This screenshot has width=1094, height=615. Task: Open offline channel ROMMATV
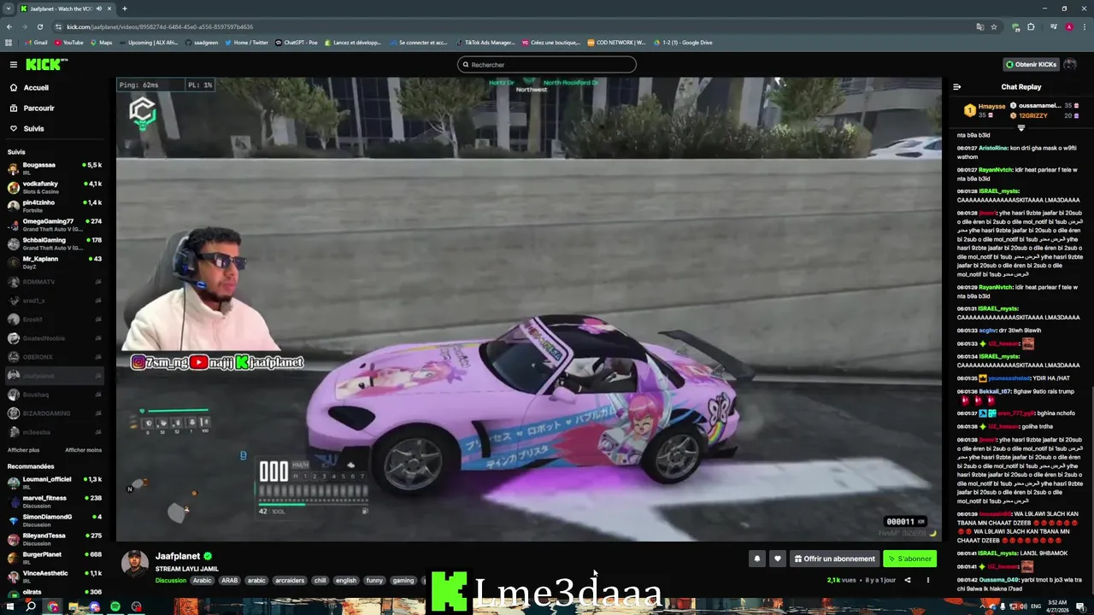(x=53, y=282)
